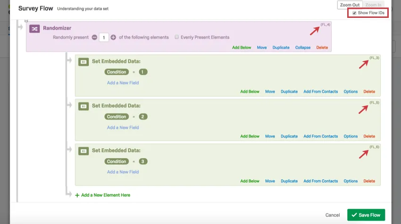Click the embedded data icon for Condition 2
401x224 pixels.
click(84, 106)
